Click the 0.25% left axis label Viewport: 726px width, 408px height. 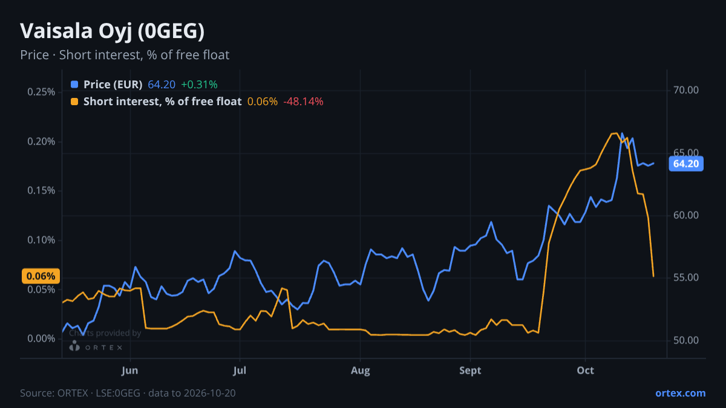[41, 92]
